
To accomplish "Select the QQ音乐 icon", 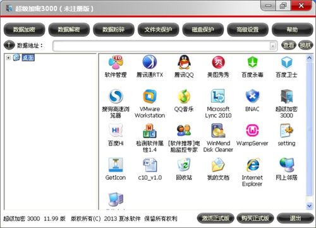I will [x=184, y=96].
